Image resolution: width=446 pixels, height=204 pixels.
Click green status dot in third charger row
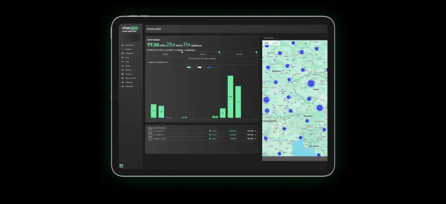coord(210,139)
